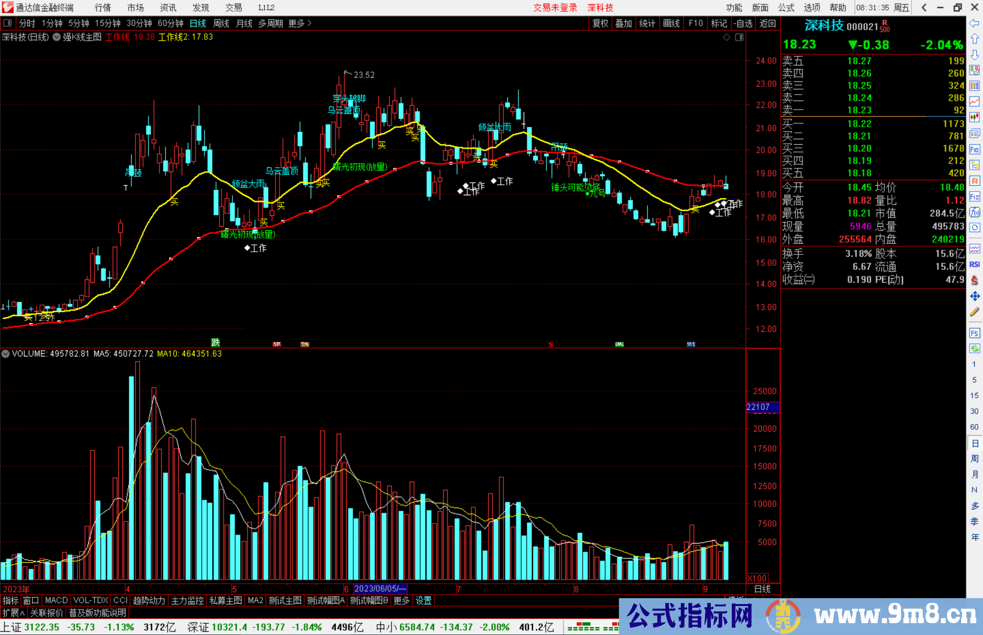Switch to the MACD indicator tab
Image resolution: width=983 pixels, height=635 pixels.
[56, 600]
